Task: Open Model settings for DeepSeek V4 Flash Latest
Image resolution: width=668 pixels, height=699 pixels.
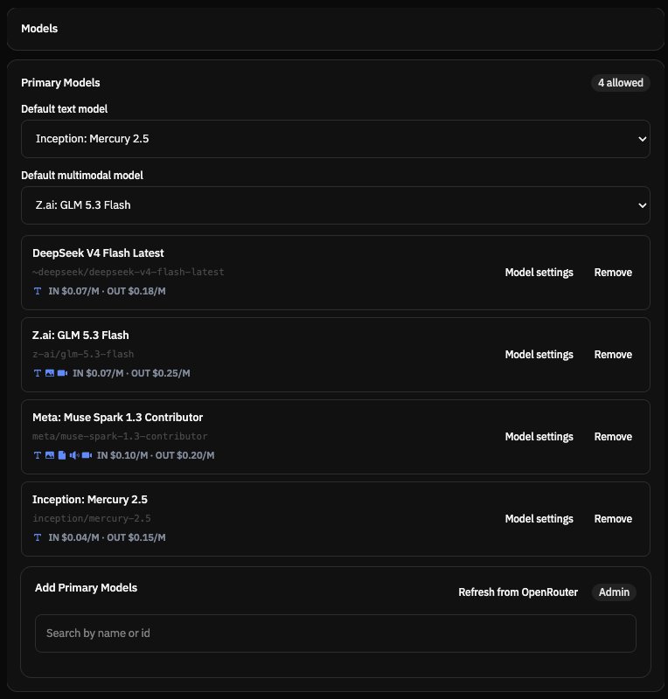Action: coord(539,273)
